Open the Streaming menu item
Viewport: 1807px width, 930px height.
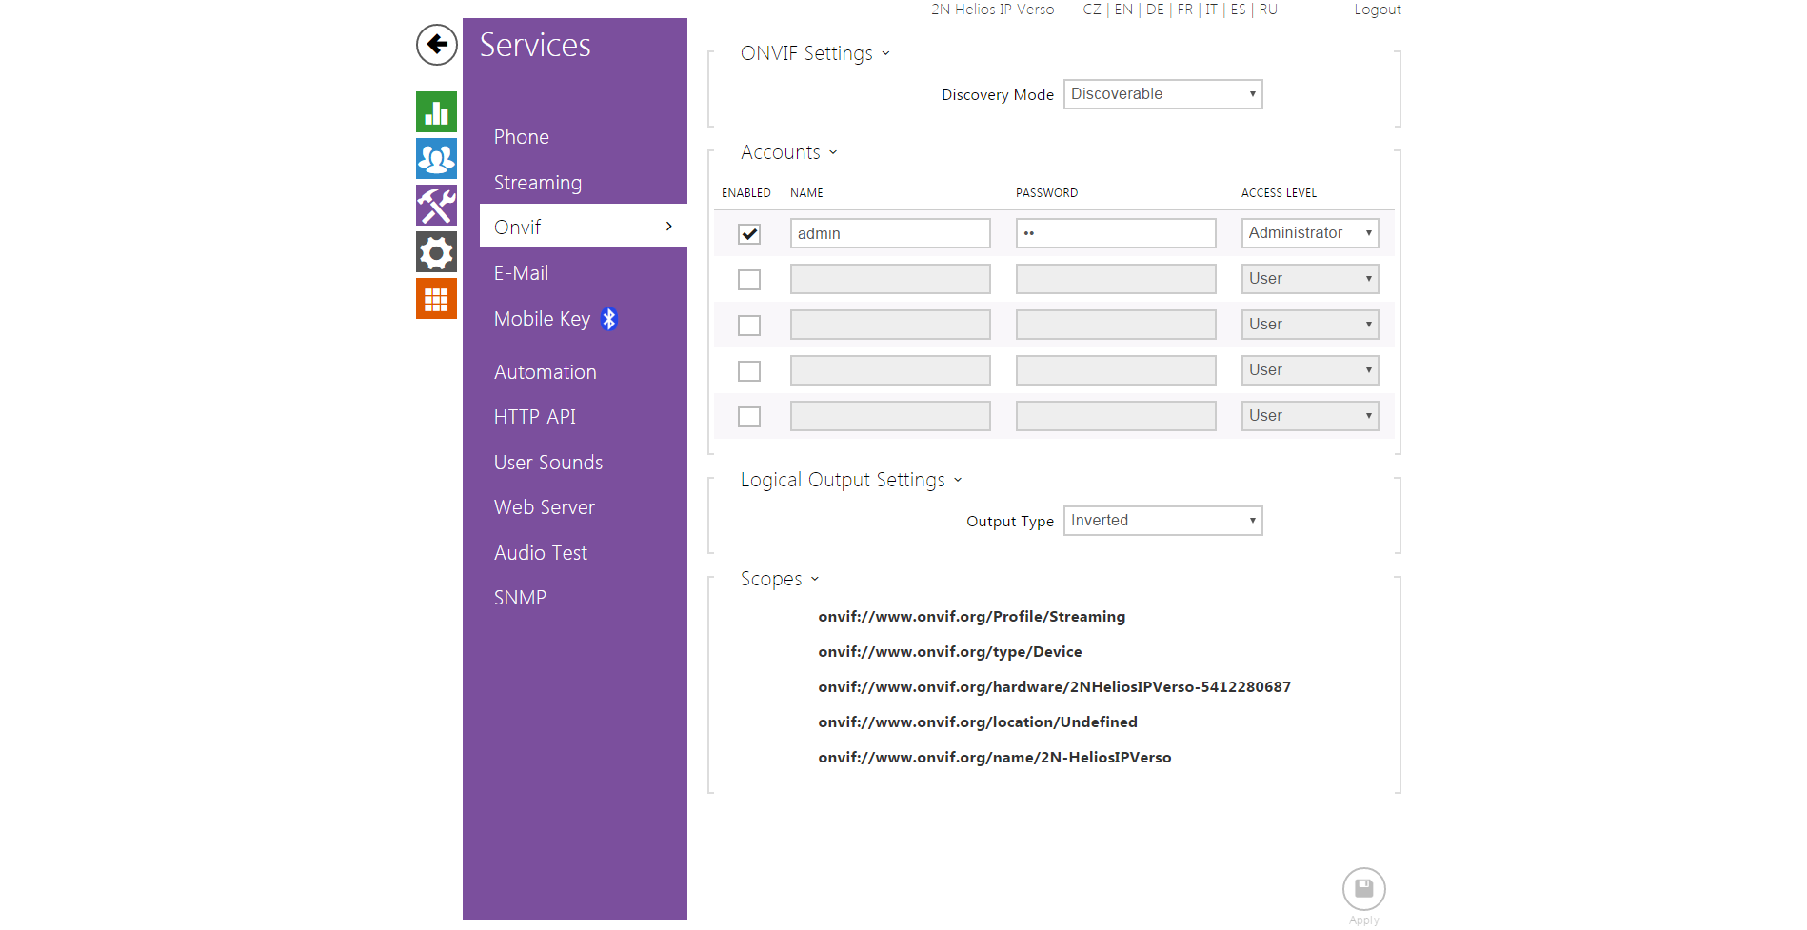538,183
